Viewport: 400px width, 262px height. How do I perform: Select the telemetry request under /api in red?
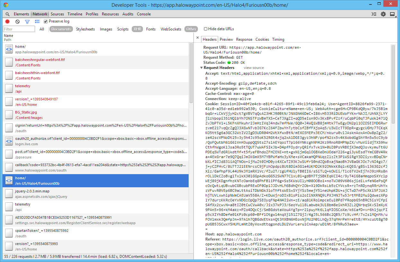tap(95, 89)
